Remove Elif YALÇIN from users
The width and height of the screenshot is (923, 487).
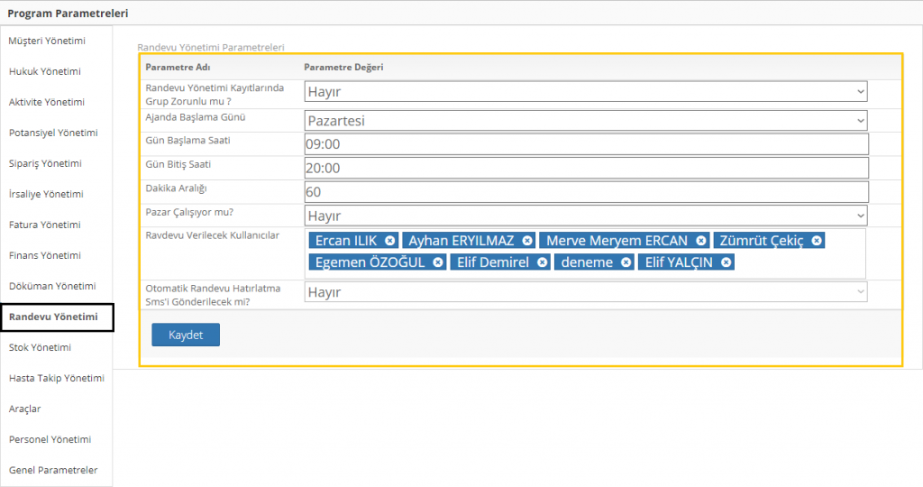point(727,262)
